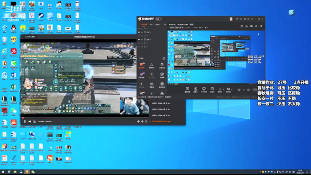Show the hidden first source in the source list

click(x=139, y=28)
